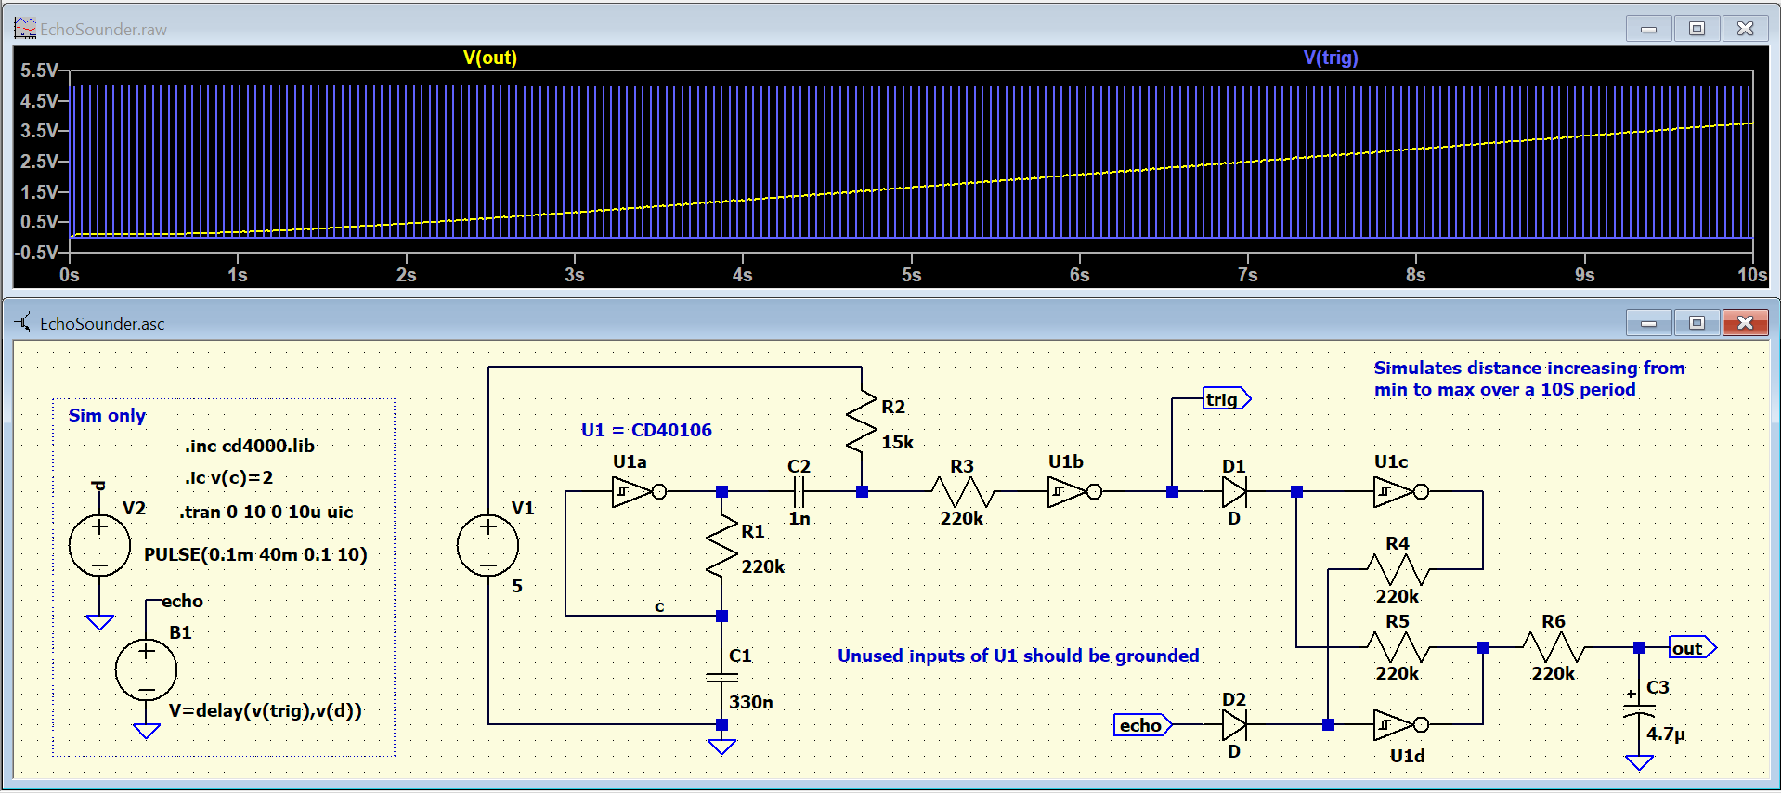Click the EchoSounder.asc window title bar

pos(891,323)
